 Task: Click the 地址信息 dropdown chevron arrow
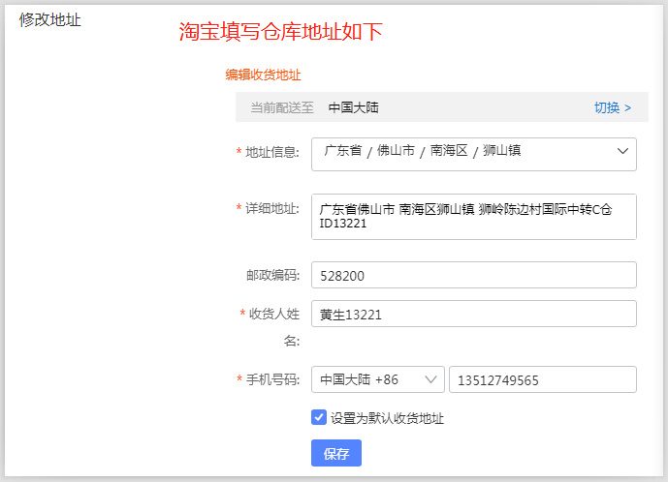tap(622, 151)
